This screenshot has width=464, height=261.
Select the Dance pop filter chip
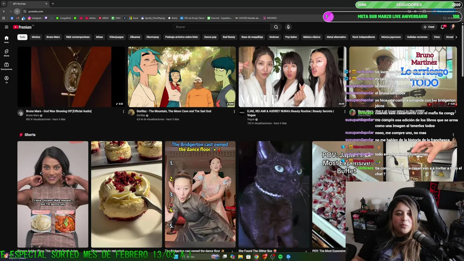[210, 37]
